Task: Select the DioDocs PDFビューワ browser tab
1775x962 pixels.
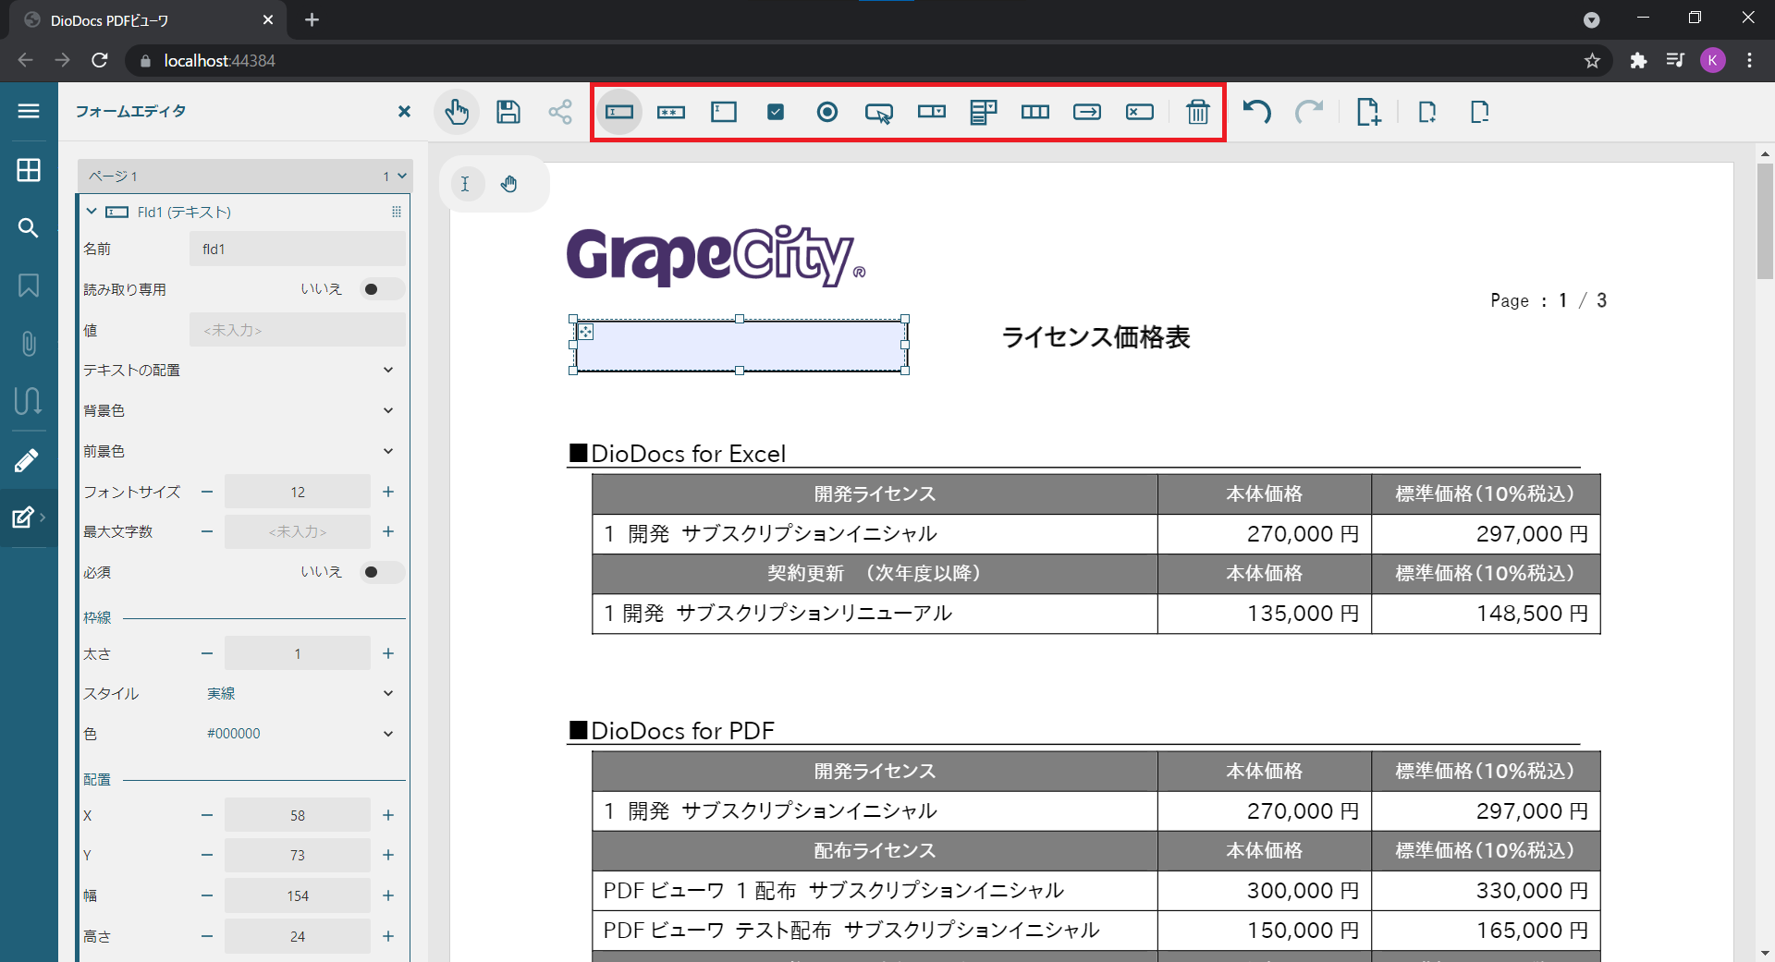Action: 148,20
